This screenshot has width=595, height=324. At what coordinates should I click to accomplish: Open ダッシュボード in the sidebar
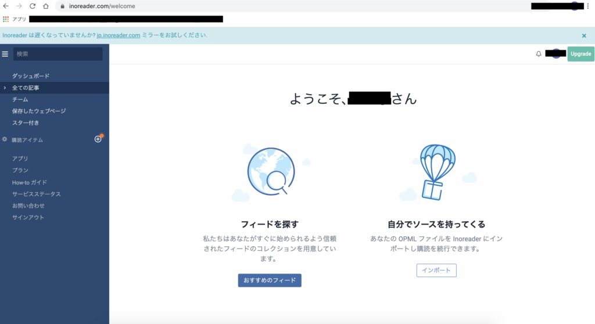click(x=31, y=76)
